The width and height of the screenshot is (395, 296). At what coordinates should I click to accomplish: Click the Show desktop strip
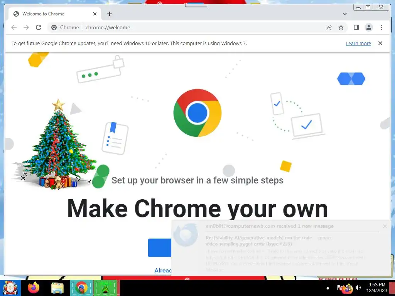(x=392, y=288)
